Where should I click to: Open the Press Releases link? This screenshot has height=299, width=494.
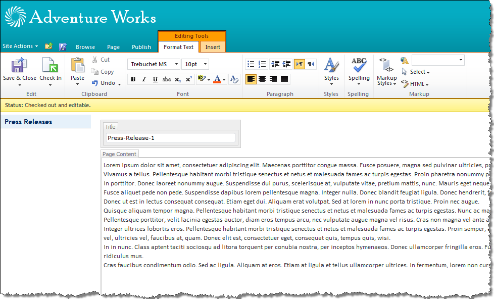(x=28, y=122)
